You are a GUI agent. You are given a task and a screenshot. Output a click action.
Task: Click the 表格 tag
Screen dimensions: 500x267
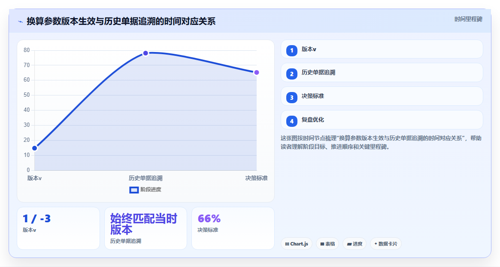tap(327, 244)
